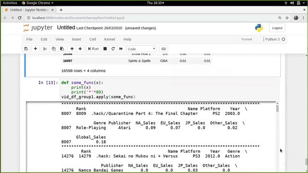Click the In [13]: prompt label
Image resolution: width=308 pixels, height=173 pixels.
point(48,83)
